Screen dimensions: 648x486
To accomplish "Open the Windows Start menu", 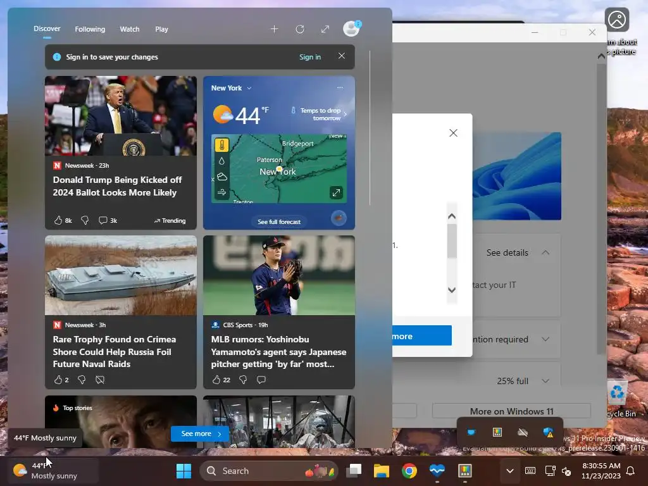I will (x=184, y=471).
